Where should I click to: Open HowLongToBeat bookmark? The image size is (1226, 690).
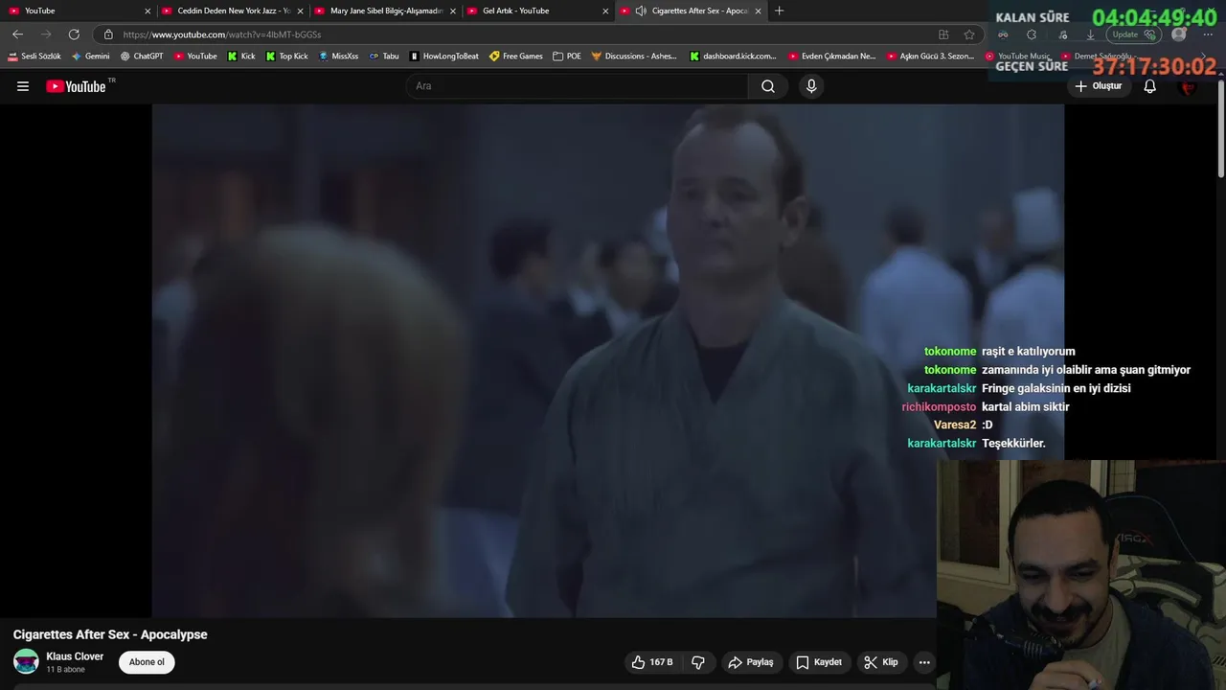[x=443, y=57]
